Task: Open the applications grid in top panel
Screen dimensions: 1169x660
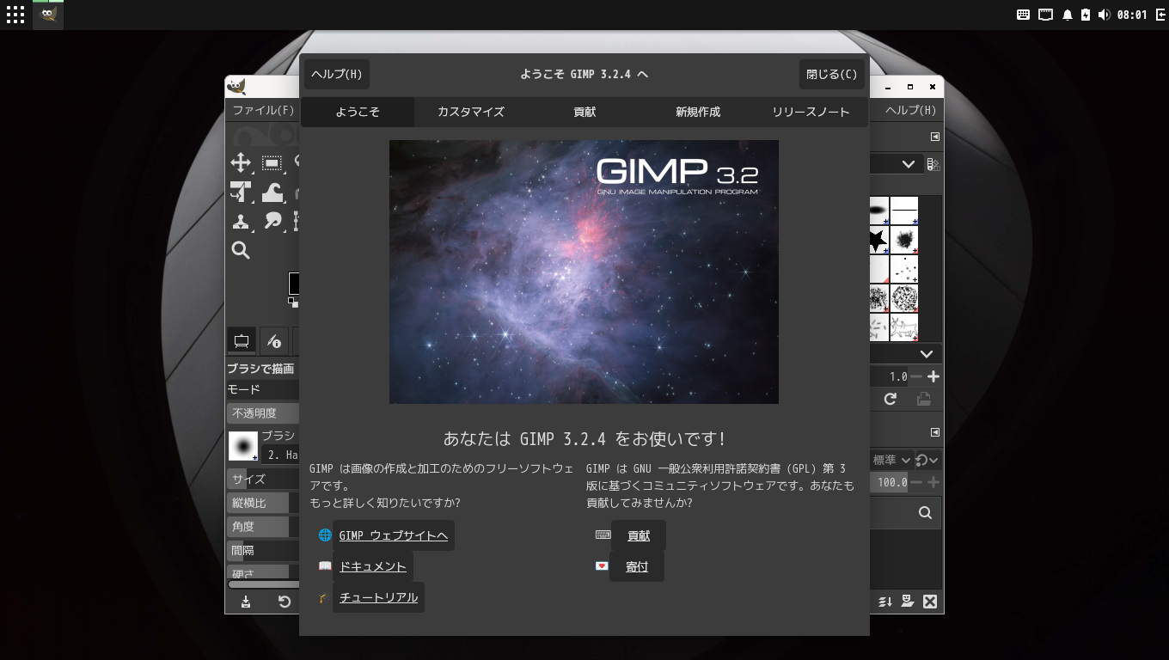Action: coord(15,15)
